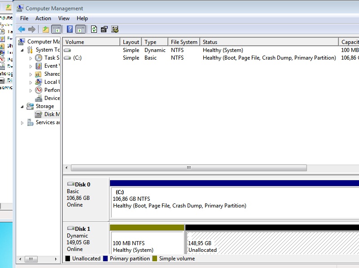Click the tree pane horizontal scrollbar thumb
The image size is (359, 268).
tap(31, 259)
